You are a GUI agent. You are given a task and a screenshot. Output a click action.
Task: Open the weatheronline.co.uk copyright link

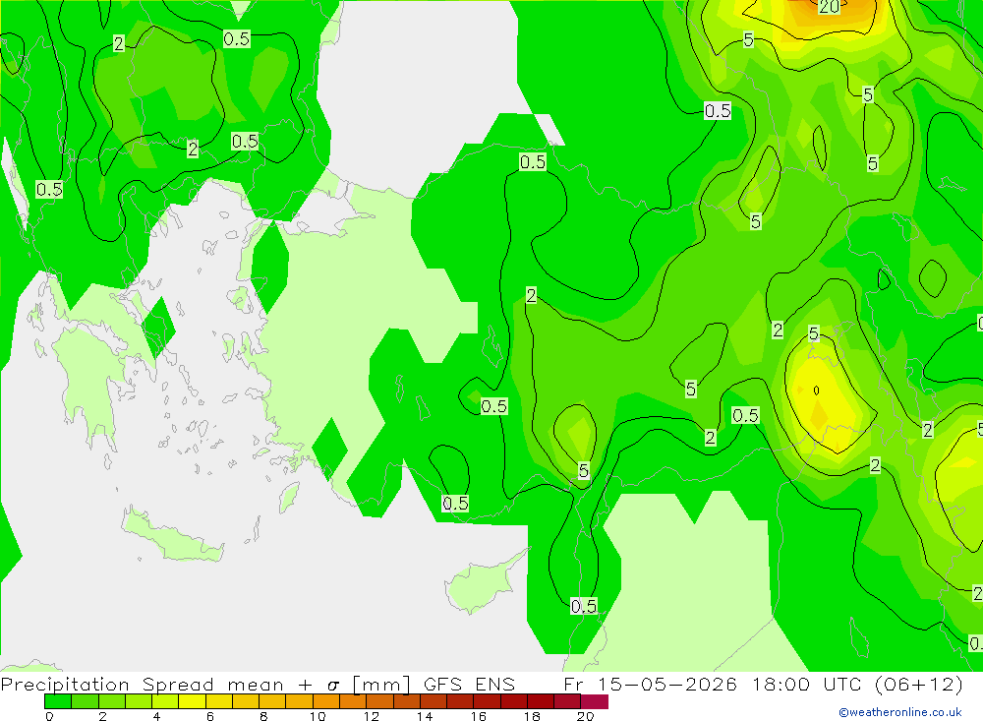[x=900, y=711]
